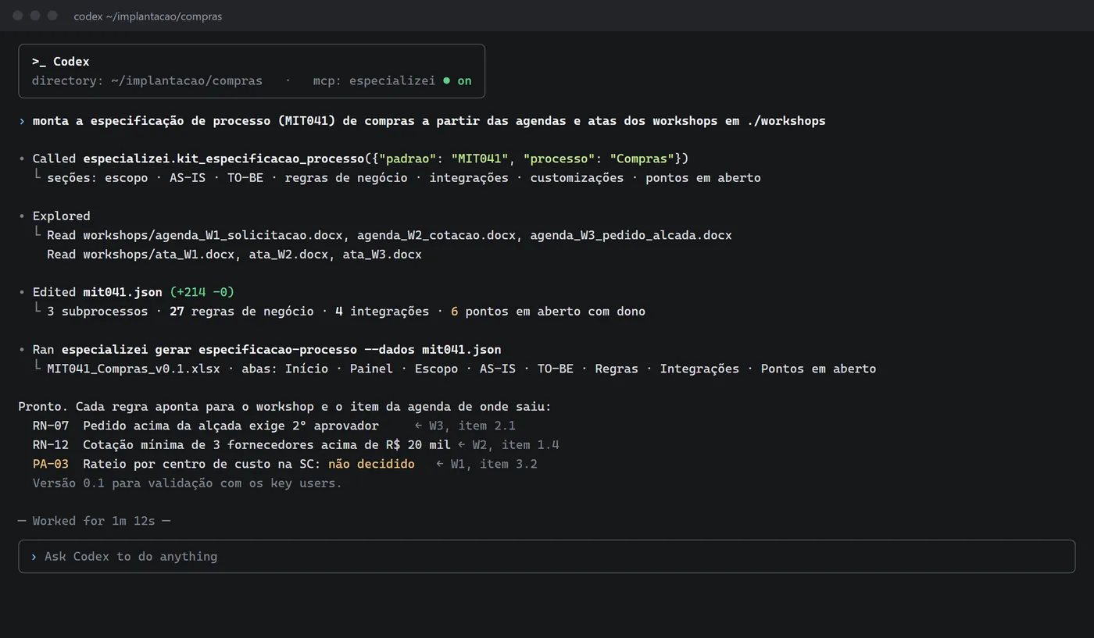Click the "27 regras de negócio" summary
1094x638 pixels.
tap(241, 311)
